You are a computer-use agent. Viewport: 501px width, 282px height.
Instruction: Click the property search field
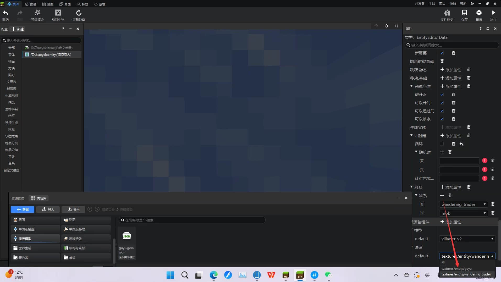coord(452,45)
